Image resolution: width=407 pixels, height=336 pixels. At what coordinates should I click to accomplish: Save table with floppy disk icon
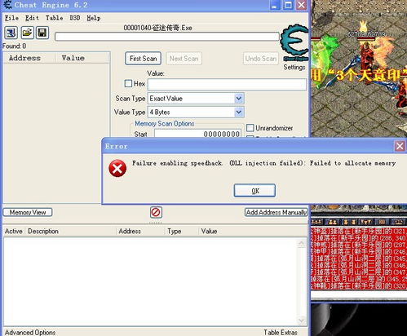click(42, 33)
